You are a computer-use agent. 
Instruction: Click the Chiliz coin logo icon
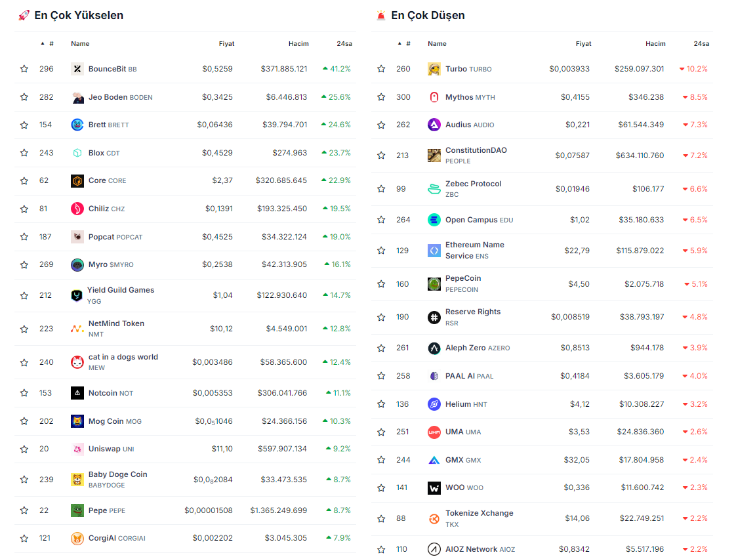click(x=77, y=209)
